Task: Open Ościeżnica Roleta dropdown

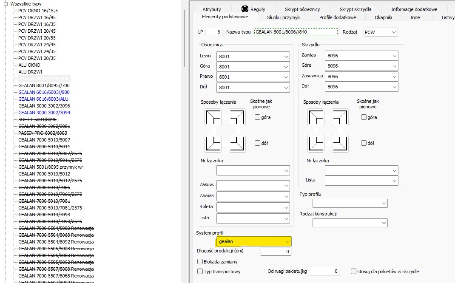Action: click(253, 207)
